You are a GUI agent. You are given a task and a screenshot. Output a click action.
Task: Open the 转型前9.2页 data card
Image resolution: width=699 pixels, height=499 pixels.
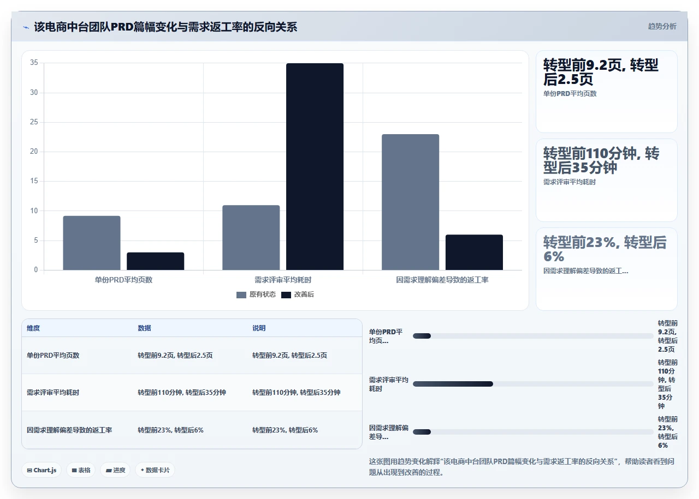pyautogui.click(x=606, y=92)
